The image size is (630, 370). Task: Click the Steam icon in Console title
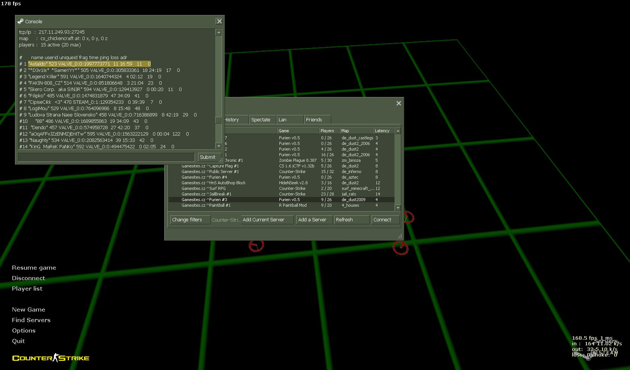click(21, 21)
